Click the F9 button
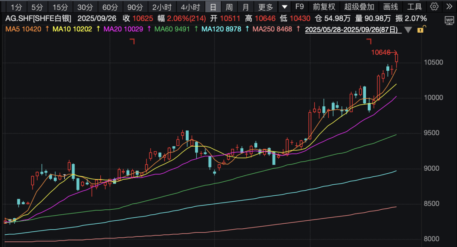Image resolution: width=457 pixels, height=247 pixels. (299, 6)
